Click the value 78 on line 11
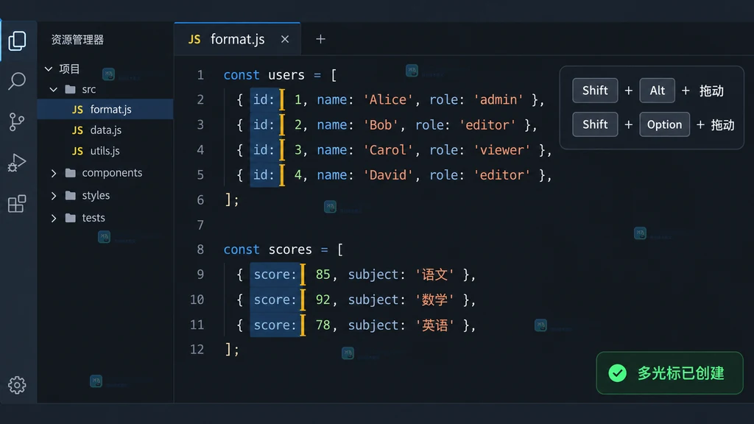 click(x=323, y=325)
